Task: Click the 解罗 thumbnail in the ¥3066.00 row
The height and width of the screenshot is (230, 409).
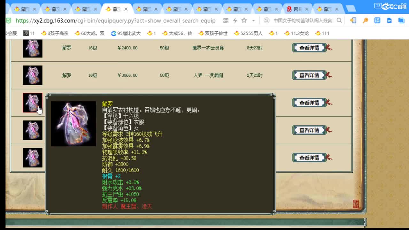Action: click(33, 75)
